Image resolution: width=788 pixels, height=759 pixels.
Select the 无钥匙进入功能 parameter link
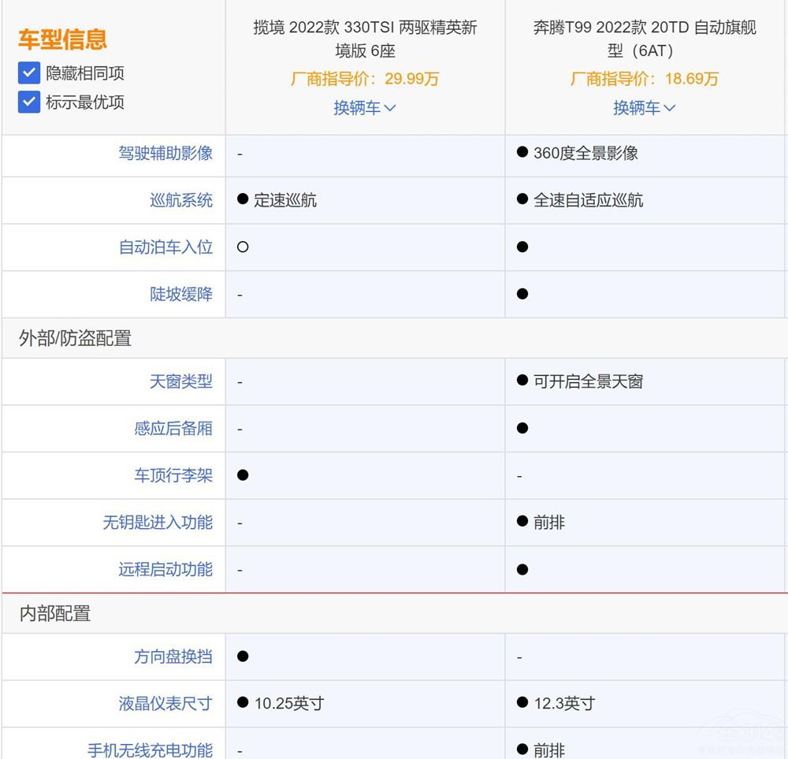158,522
